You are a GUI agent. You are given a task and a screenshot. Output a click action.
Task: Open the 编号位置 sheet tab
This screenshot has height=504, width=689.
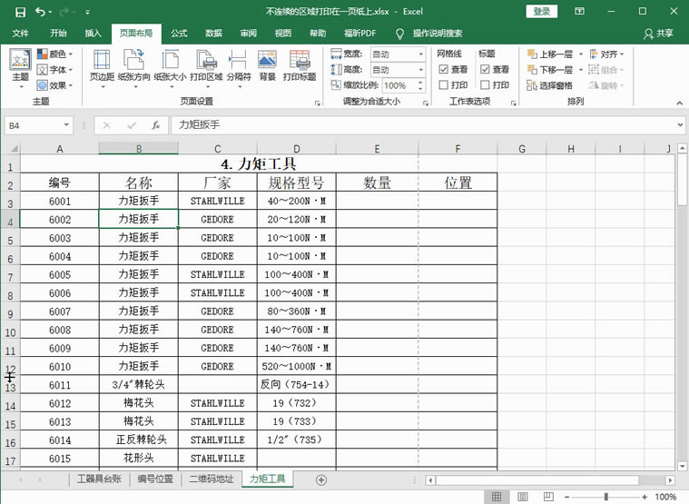click(155, 479)
